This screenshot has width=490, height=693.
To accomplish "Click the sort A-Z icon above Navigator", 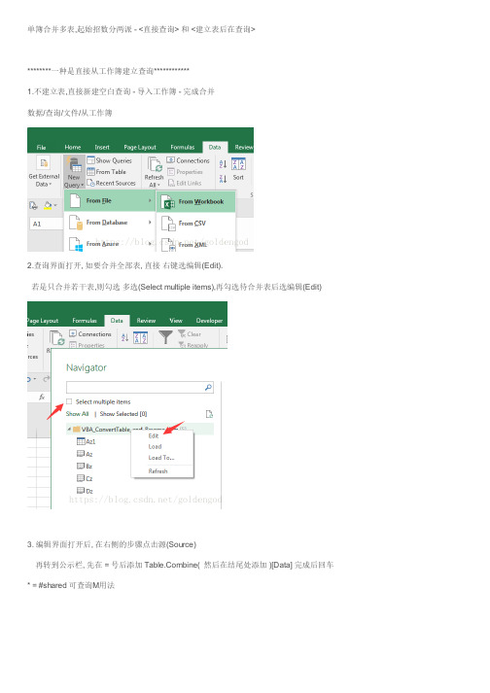I will (x=124, y=337).
